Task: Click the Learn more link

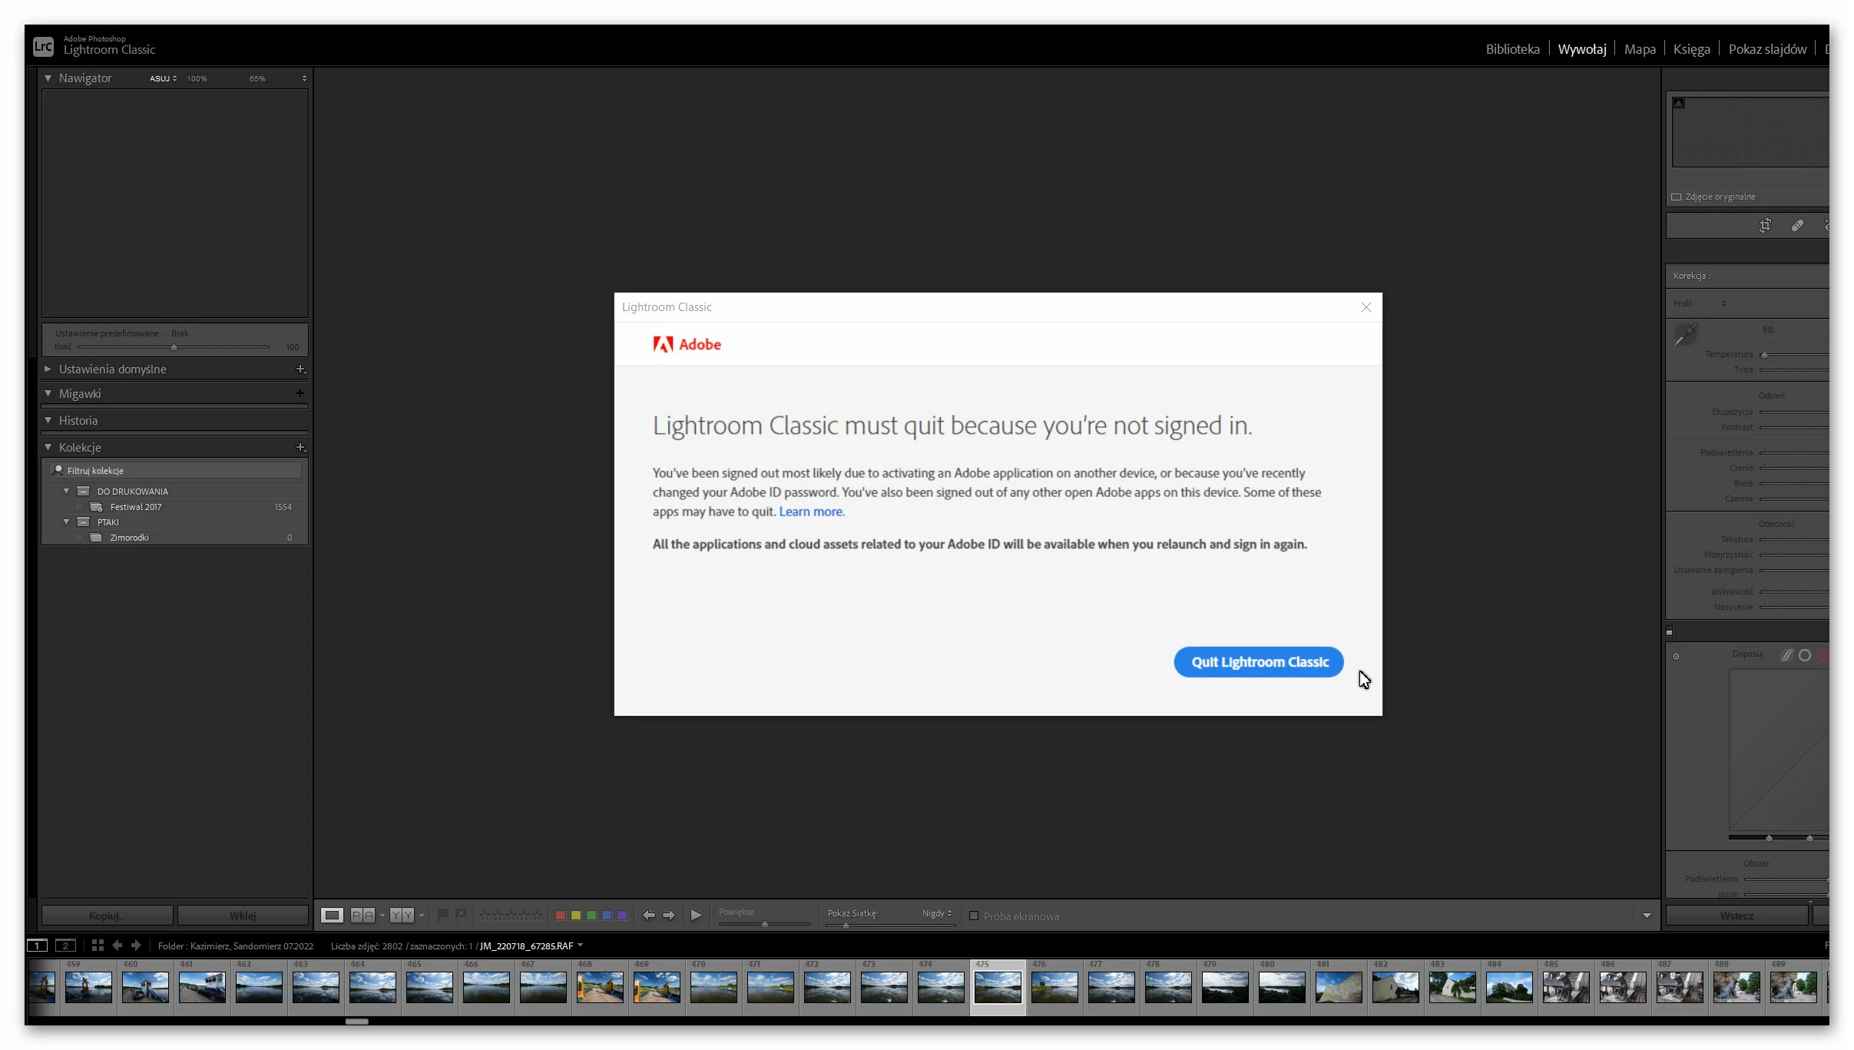Action: (x=811, y=512)
